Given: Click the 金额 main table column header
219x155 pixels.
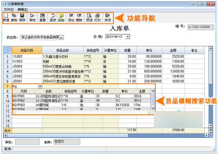Looking at the screenshot, I should (x=173, y=50).
